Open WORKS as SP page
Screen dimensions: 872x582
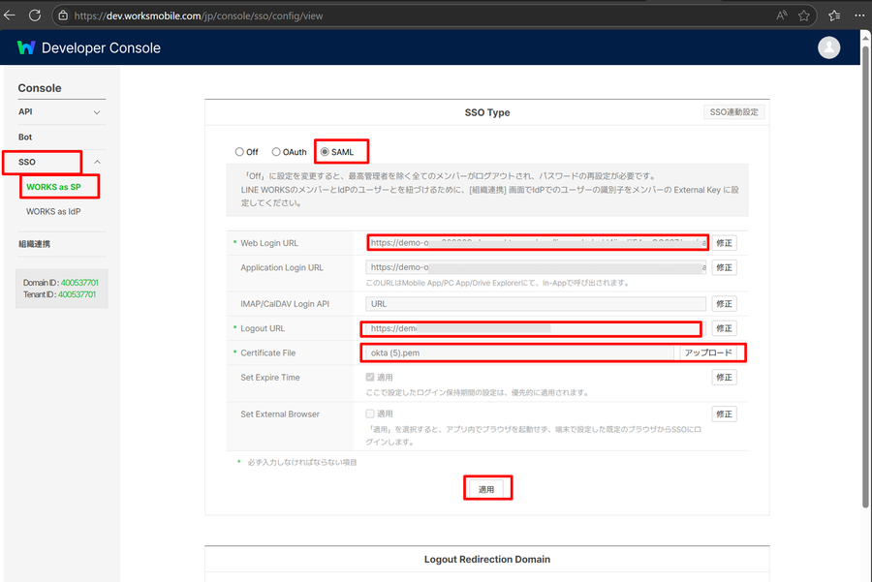(53, 187)
